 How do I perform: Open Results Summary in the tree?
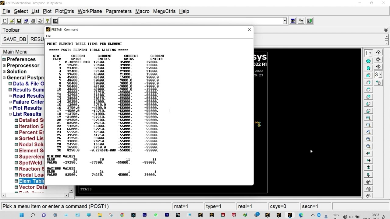(x=29, y=90)
